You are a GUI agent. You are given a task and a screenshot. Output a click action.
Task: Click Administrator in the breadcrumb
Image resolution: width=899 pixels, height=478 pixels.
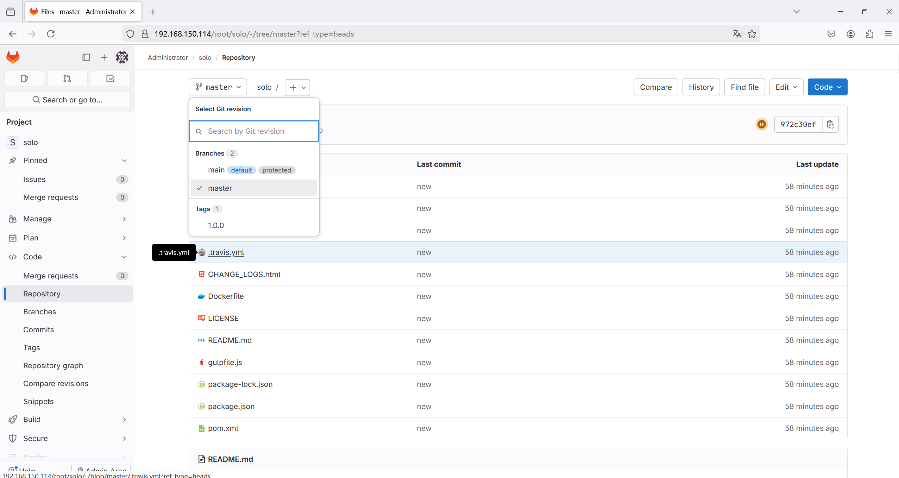168,57
